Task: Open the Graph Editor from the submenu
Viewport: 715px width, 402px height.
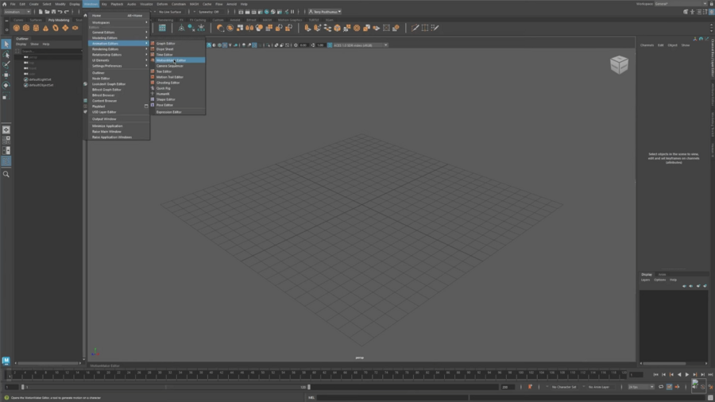Action: [165, 44]
